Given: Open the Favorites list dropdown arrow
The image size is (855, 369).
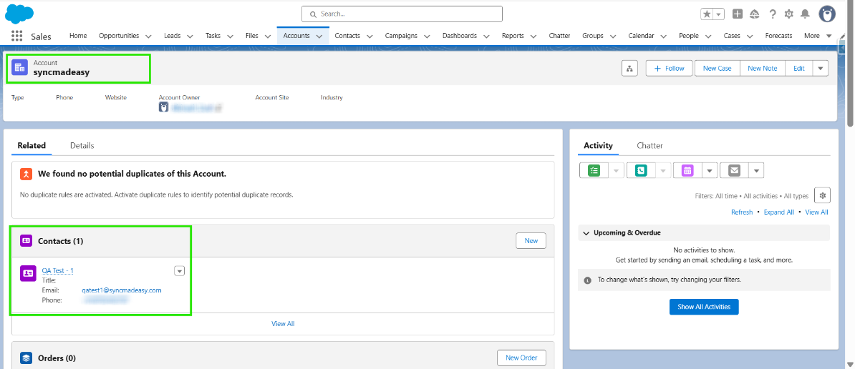Looking at the screenshot, I should pos(719,14).
